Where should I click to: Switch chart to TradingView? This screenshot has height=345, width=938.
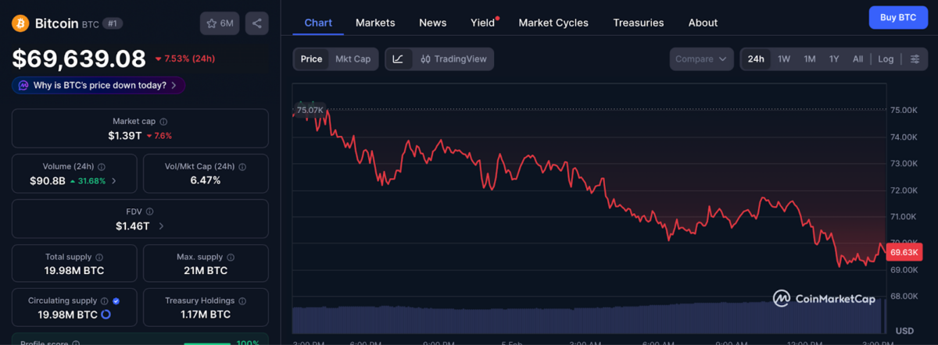tap(453, 59)
